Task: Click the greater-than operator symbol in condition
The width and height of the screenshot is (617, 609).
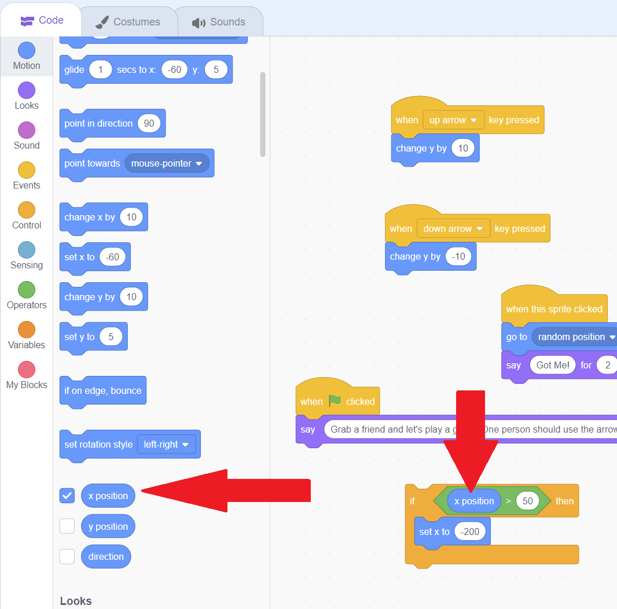Action: (x=508, y=501)
